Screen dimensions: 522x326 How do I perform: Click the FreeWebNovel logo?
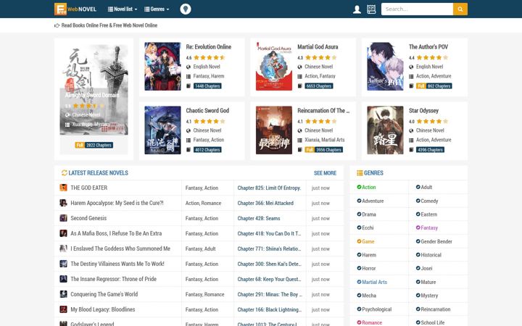[x=75, y=9]
